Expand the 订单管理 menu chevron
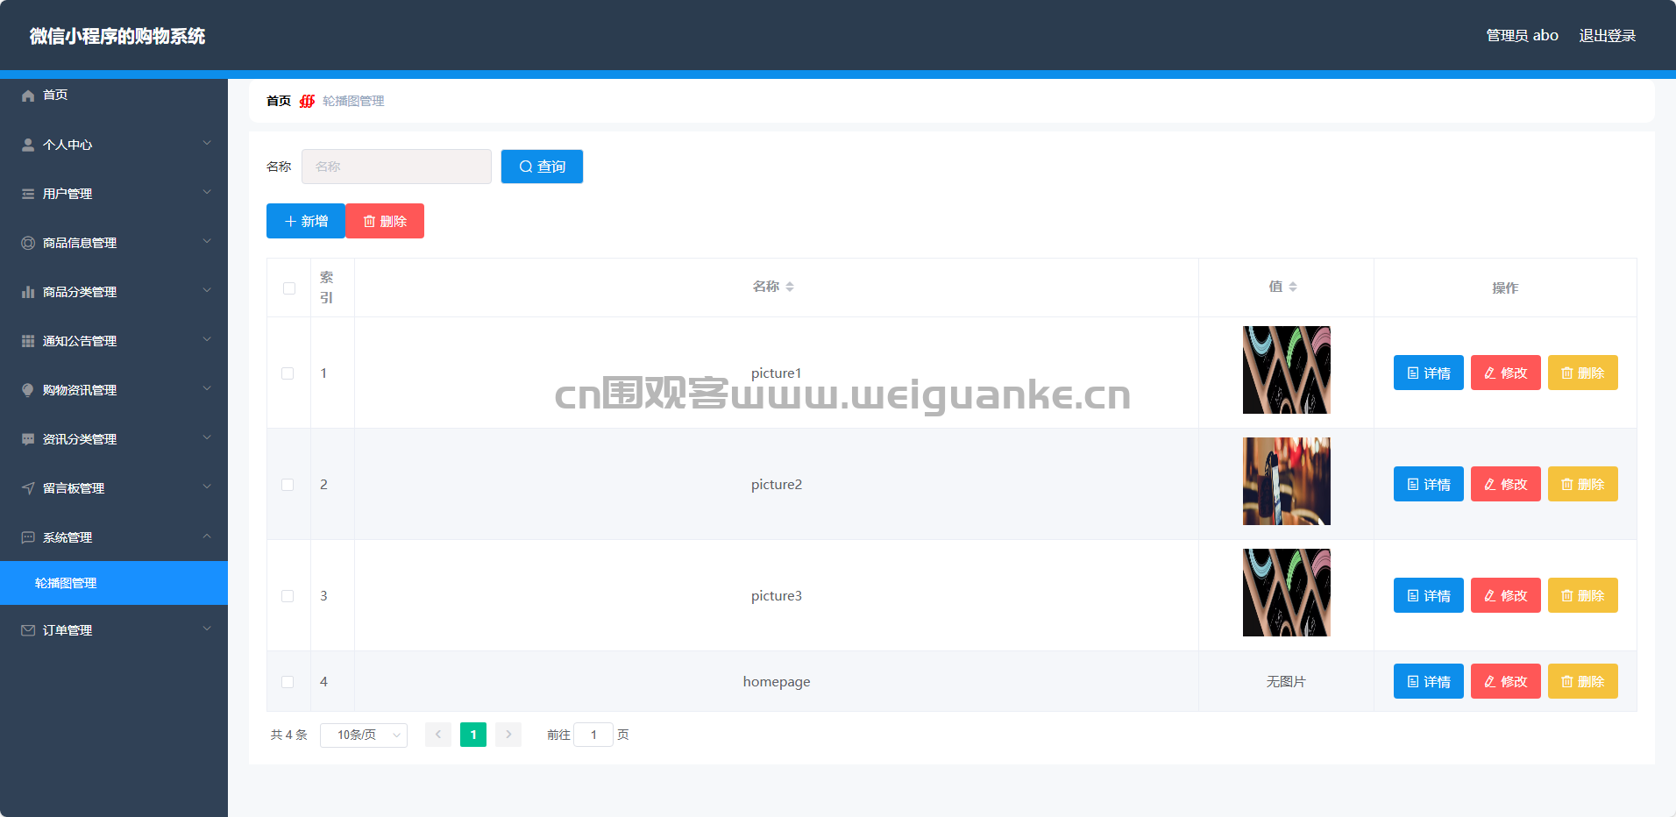The width and height of the screenshot is (1676, 817). click(x=207, y=629)
